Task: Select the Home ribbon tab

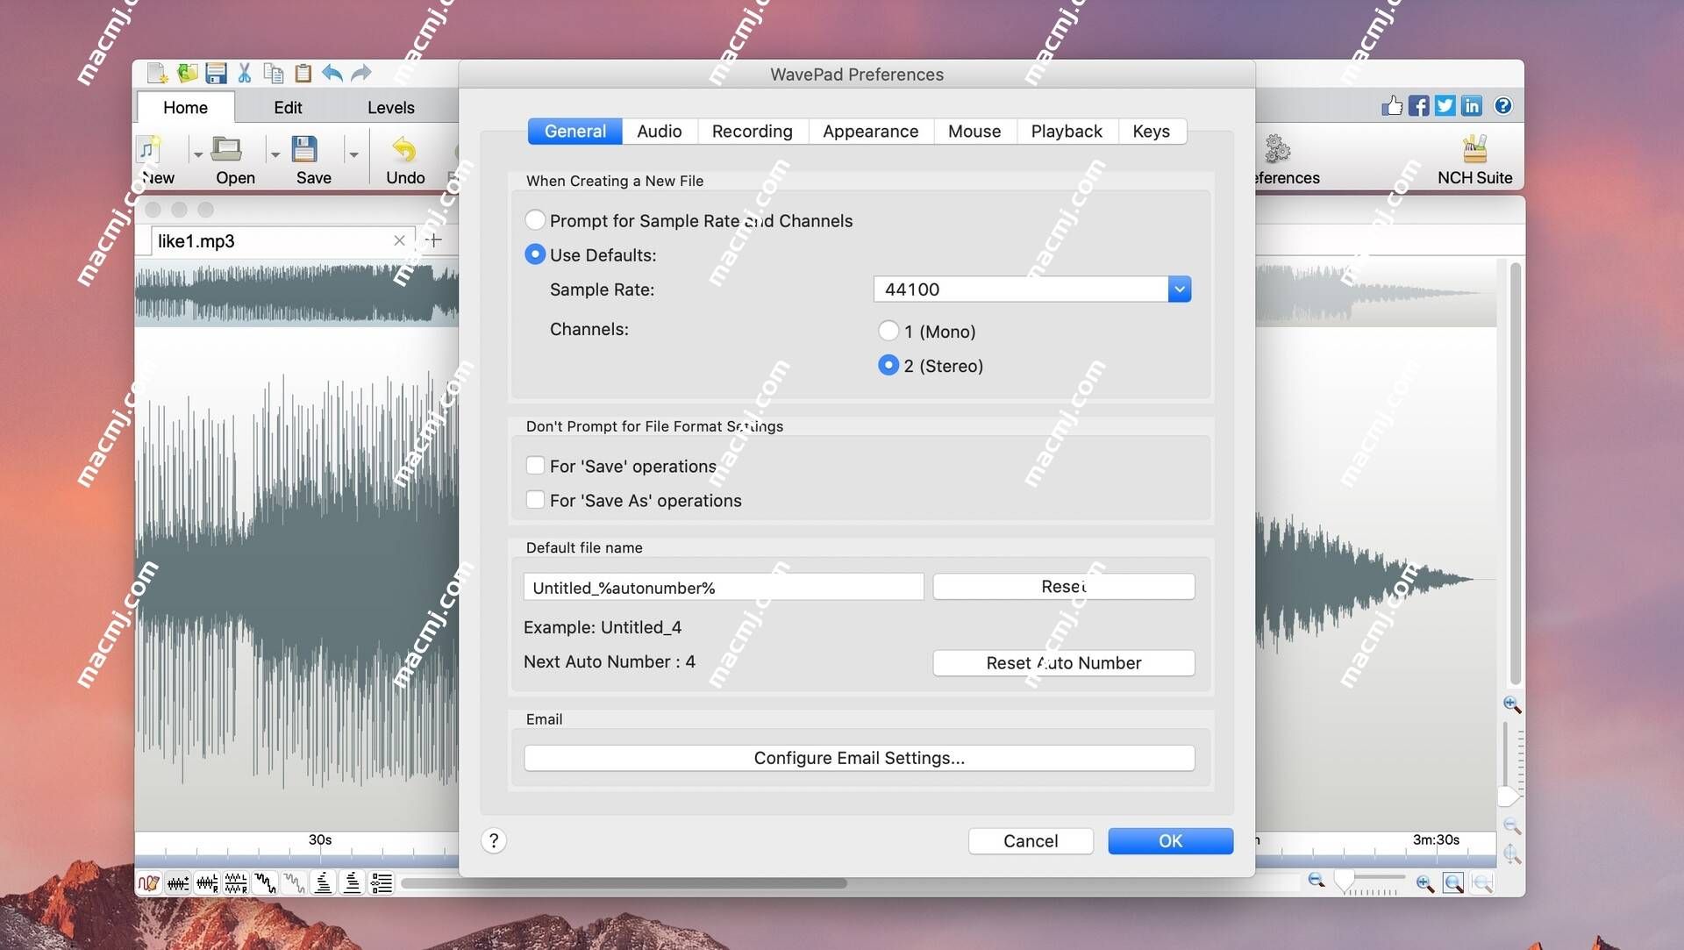Action: point(185,107)
